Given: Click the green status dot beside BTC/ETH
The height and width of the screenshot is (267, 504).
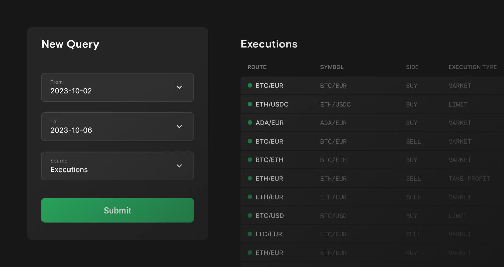Looking at the screenshot, I should [250, 160].
